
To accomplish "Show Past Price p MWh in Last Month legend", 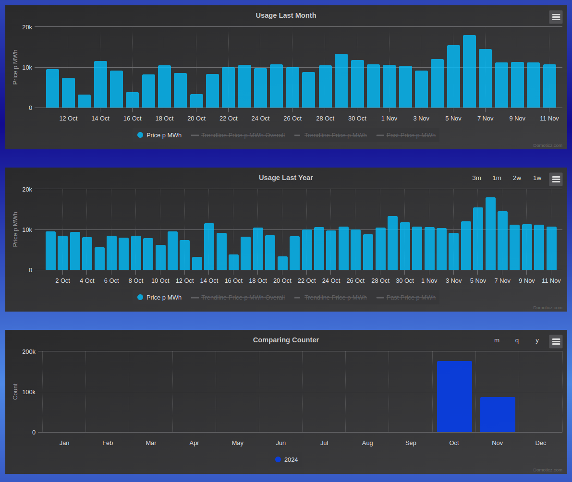I will click(406, 135).
